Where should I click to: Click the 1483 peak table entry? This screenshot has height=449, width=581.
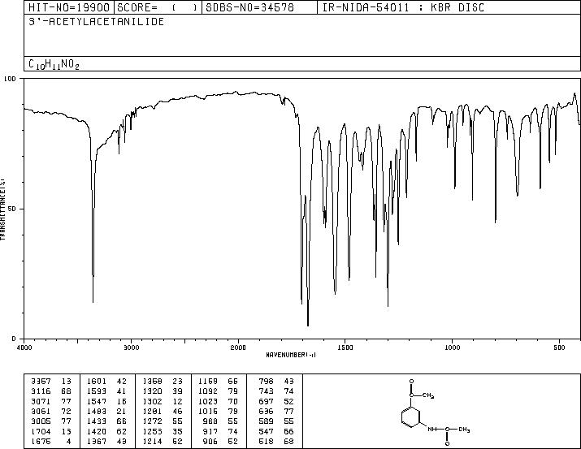pos(106,411)
